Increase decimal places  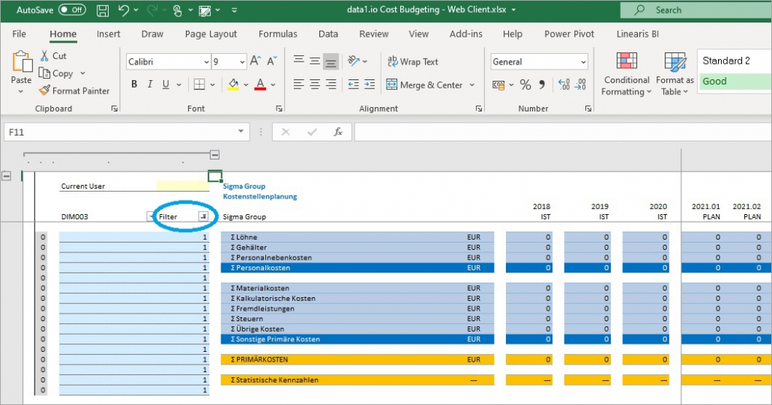pyautogui.click(x=564, y=85)
